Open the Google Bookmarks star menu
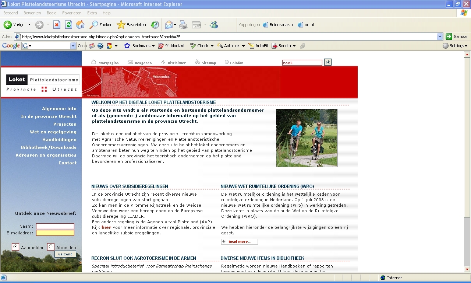The image size is (471, 283). tap(139, 46)
